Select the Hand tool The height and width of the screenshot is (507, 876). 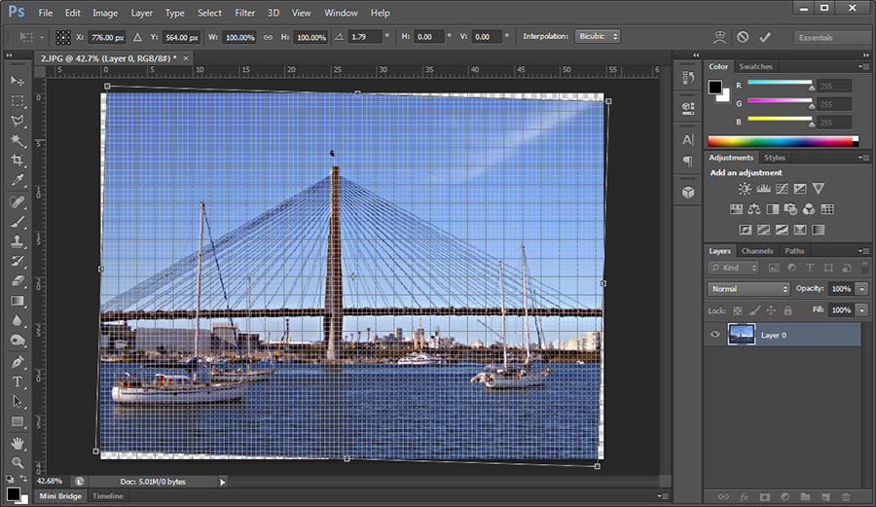pyautogui.click(x=18, y=443)
